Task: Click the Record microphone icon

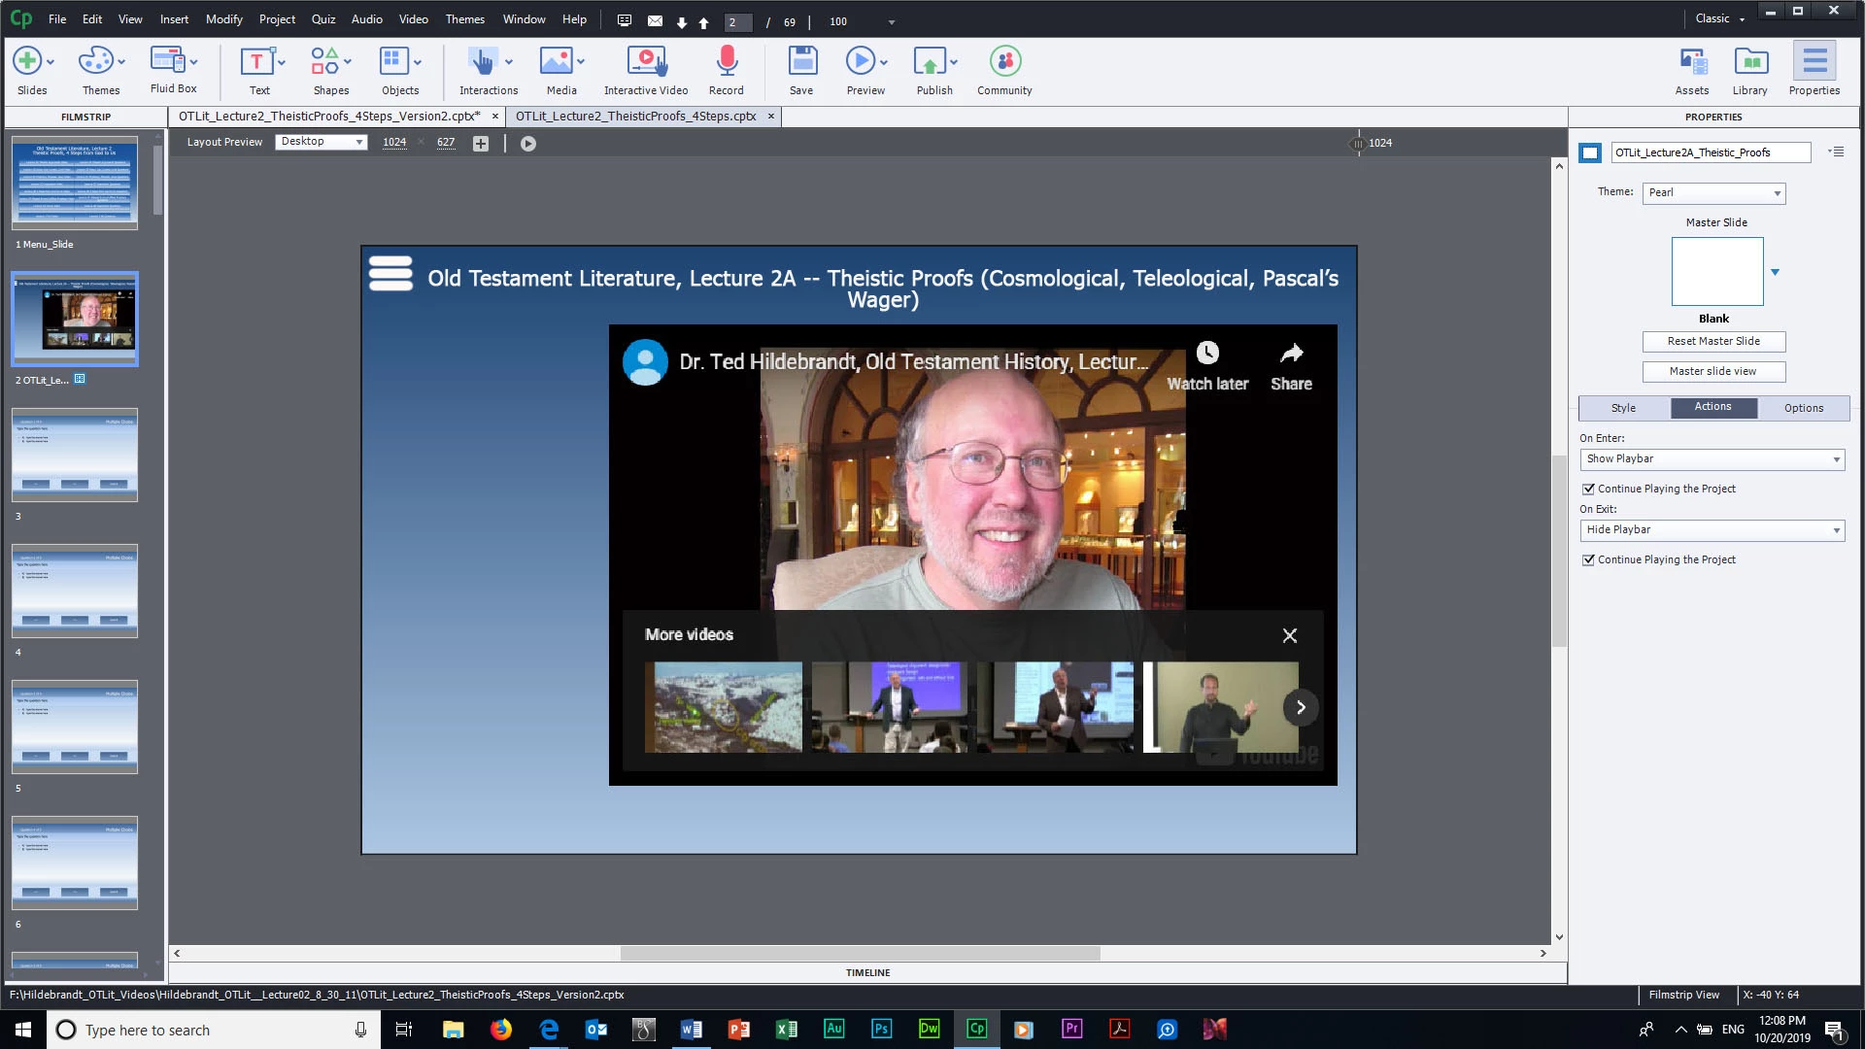Action: (x=727, y=63)
